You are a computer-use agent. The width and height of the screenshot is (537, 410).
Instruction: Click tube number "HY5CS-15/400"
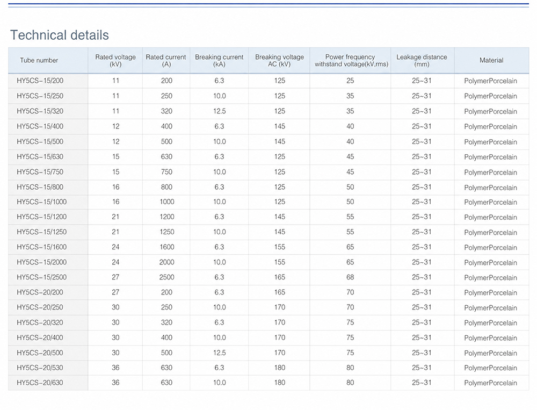click(x=40, y=126)
